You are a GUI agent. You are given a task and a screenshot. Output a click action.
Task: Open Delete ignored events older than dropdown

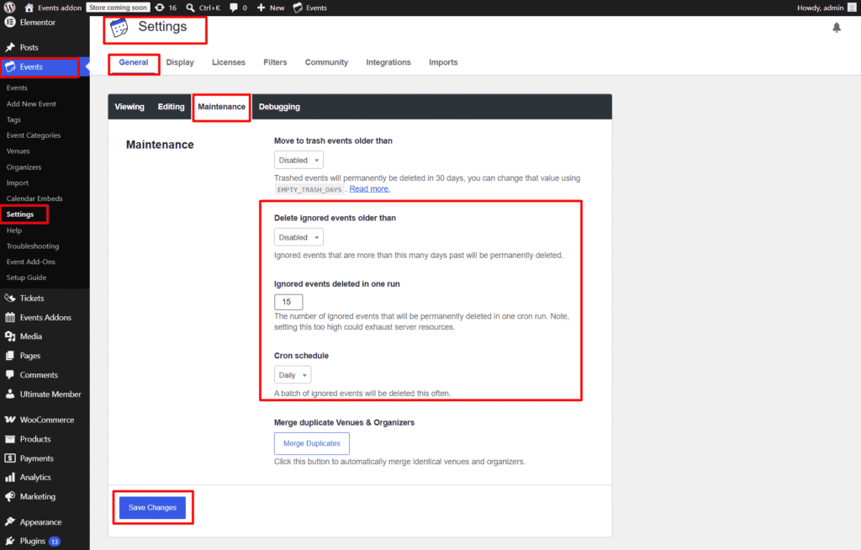click(298, 237)
